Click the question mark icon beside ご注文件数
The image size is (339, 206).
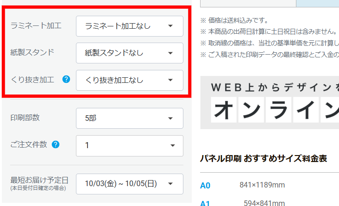click(x=56, y=144)
